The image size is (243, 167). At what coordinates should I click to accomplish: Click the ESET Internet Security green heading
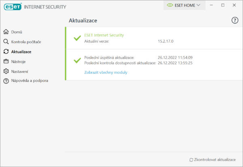(x=104, y=35)
